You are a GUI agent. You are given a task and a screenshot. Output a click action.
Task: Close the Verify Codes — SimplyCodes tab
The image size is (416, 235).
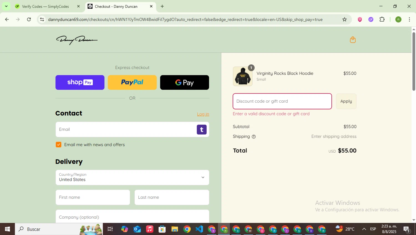tap(78, 6)
